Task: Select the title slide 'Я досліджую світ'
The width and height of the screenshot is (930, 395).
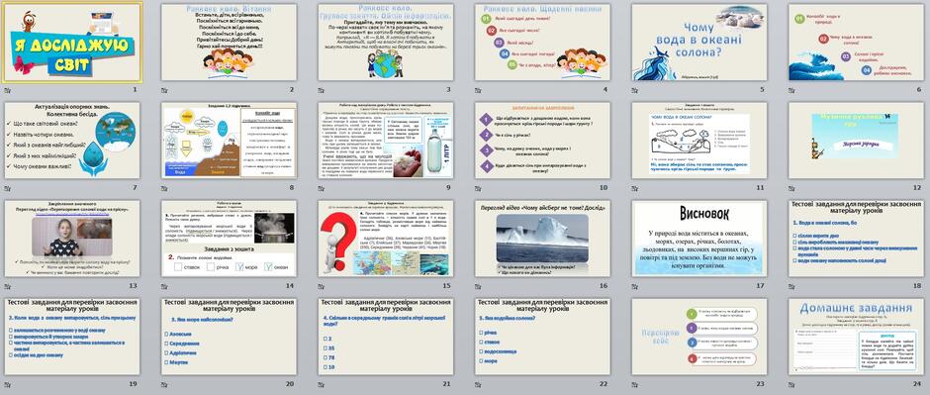Action: coord(72,43)
